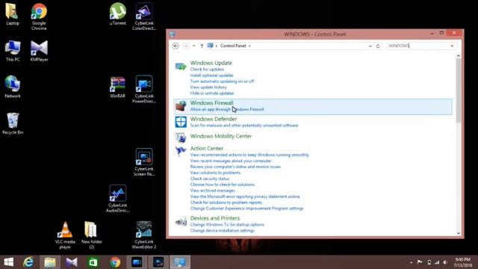
Task: Click the Windows Firewall brick wall icon
Action: (181, 106)
